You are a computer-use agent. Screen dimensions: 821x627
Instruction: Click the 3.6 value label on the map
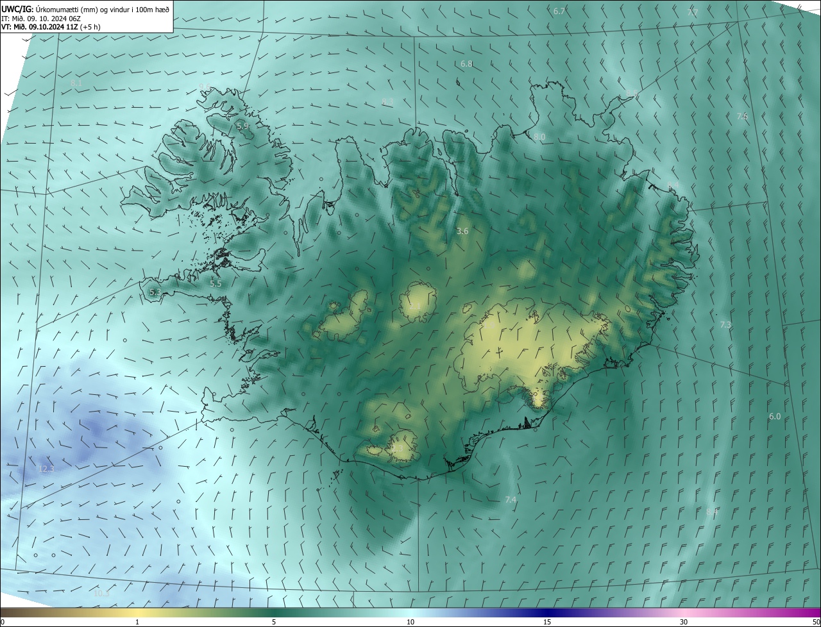click(x=462, y=231)
